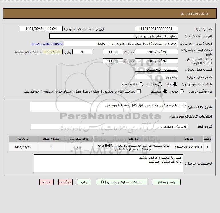Click the شرح کلی نیاز description box
220x213 pixels.
click(x=108, y=107)
